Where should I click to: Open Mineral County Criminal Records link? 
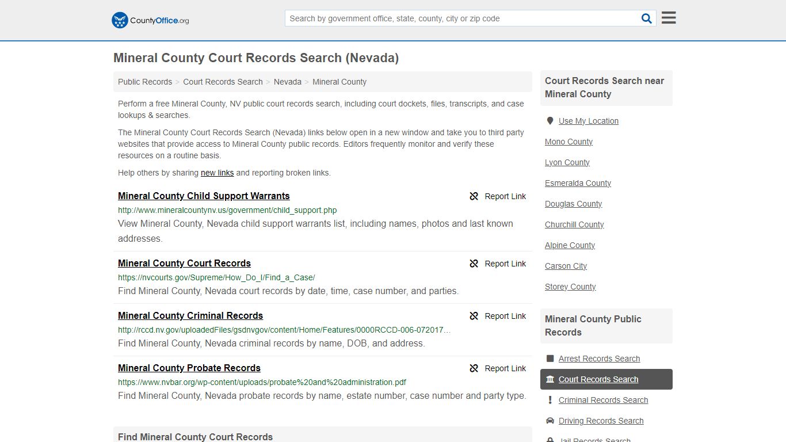click(190, 315)
